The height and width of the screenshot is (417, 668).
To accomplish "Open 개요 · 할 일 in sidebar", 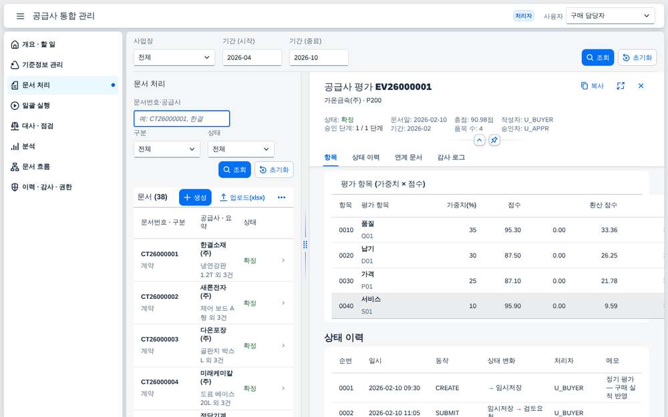I will 63,44.
